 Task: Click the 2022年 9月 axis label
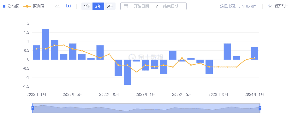109,95
